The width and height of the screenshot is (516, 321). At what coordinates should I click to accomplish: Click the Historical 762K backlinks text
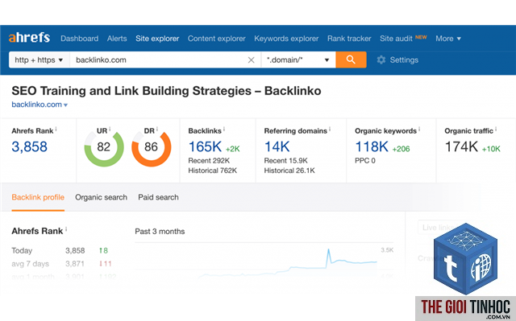pyautogui.click(x=212, y=171)
